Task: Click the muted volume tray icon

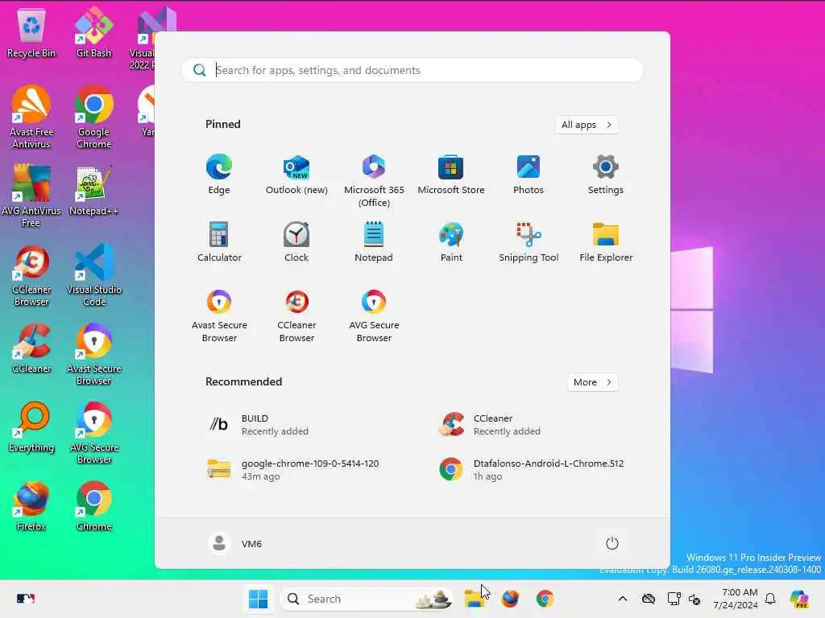Action: [x=694, y=599]
